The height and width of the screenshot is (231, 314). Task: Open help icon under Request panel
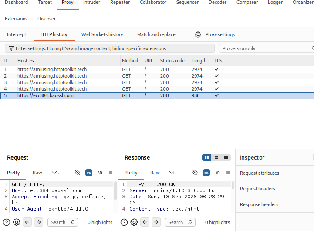tap(7, 222)
